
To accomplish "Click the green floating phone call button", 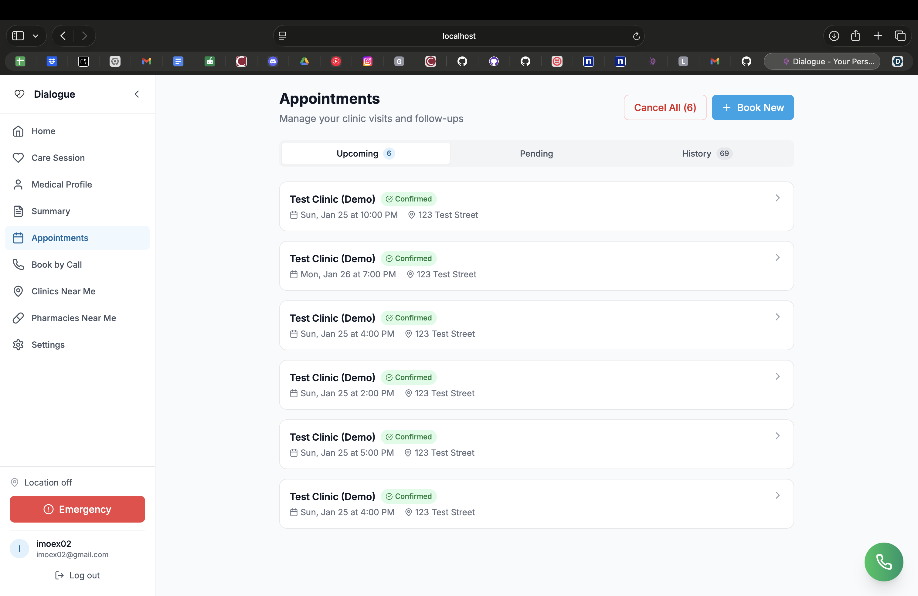I will point(883,562).
